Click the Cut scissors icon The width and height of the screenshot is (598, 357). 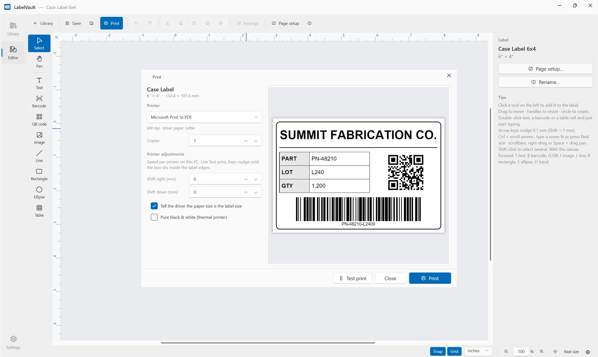(167, 23)
